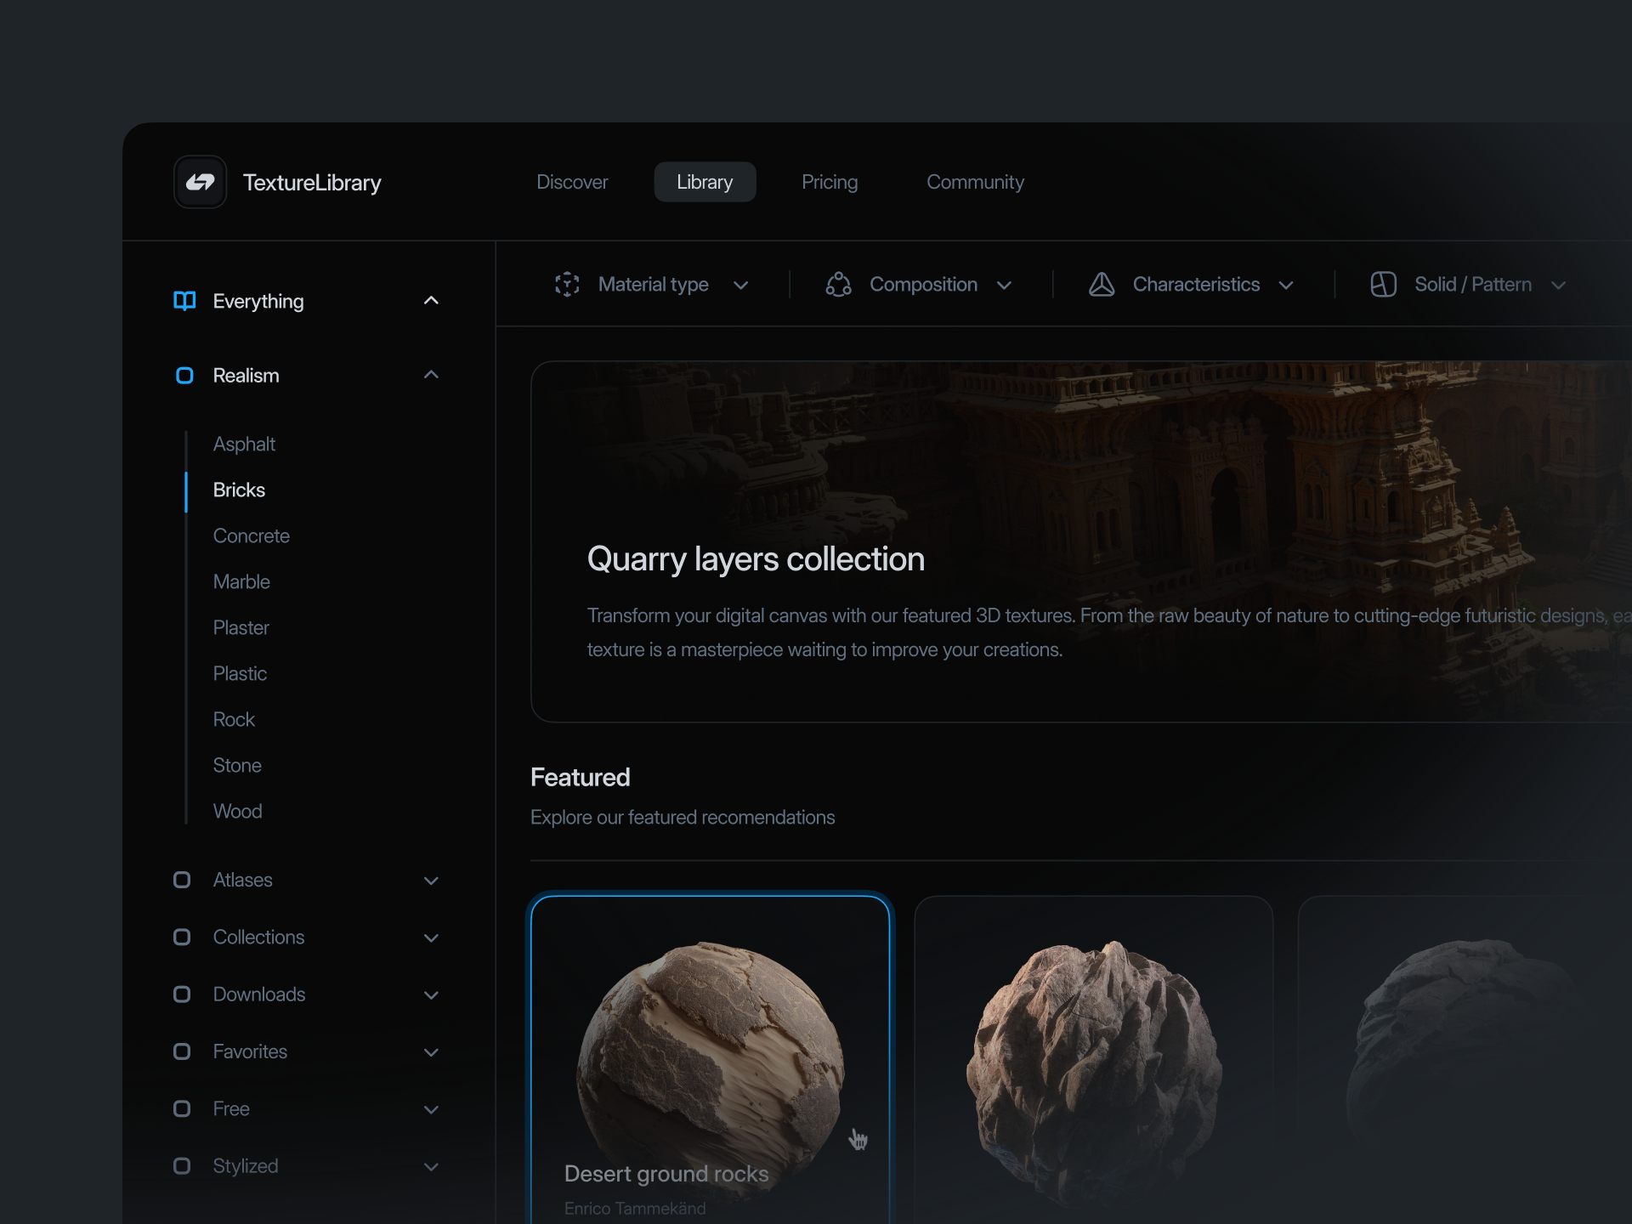Click the Material type filter label
The height and width of the screenshot is (1224, 1632).
point(654,285)
